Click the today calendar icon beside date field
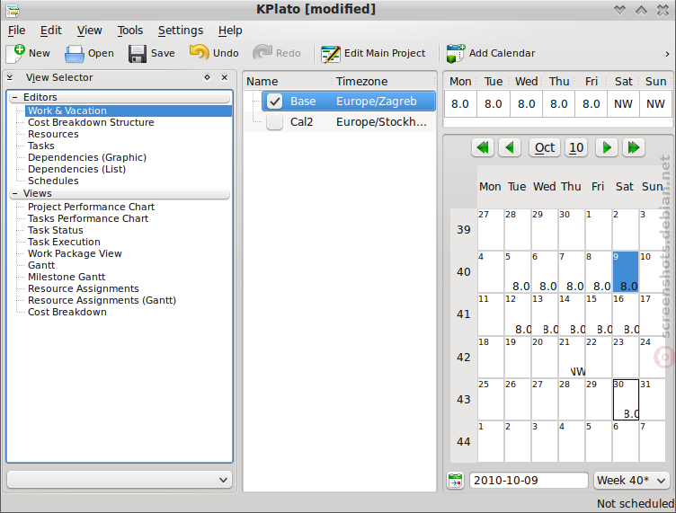The width and height of the screenshot is (676, 513). 455,481
